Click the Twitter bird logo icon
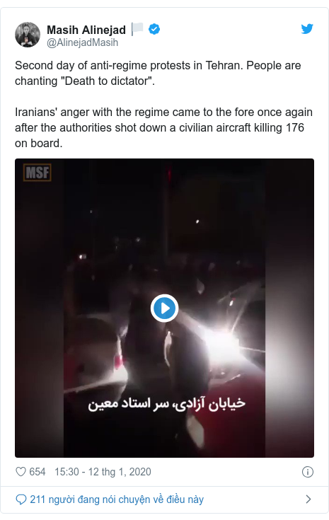329x520 pixels. tap(307, 29)
